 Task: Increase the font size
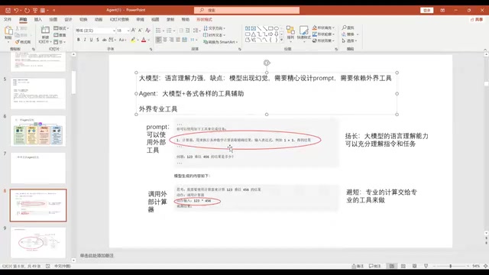pyautogui.click(x=134, y=31)
